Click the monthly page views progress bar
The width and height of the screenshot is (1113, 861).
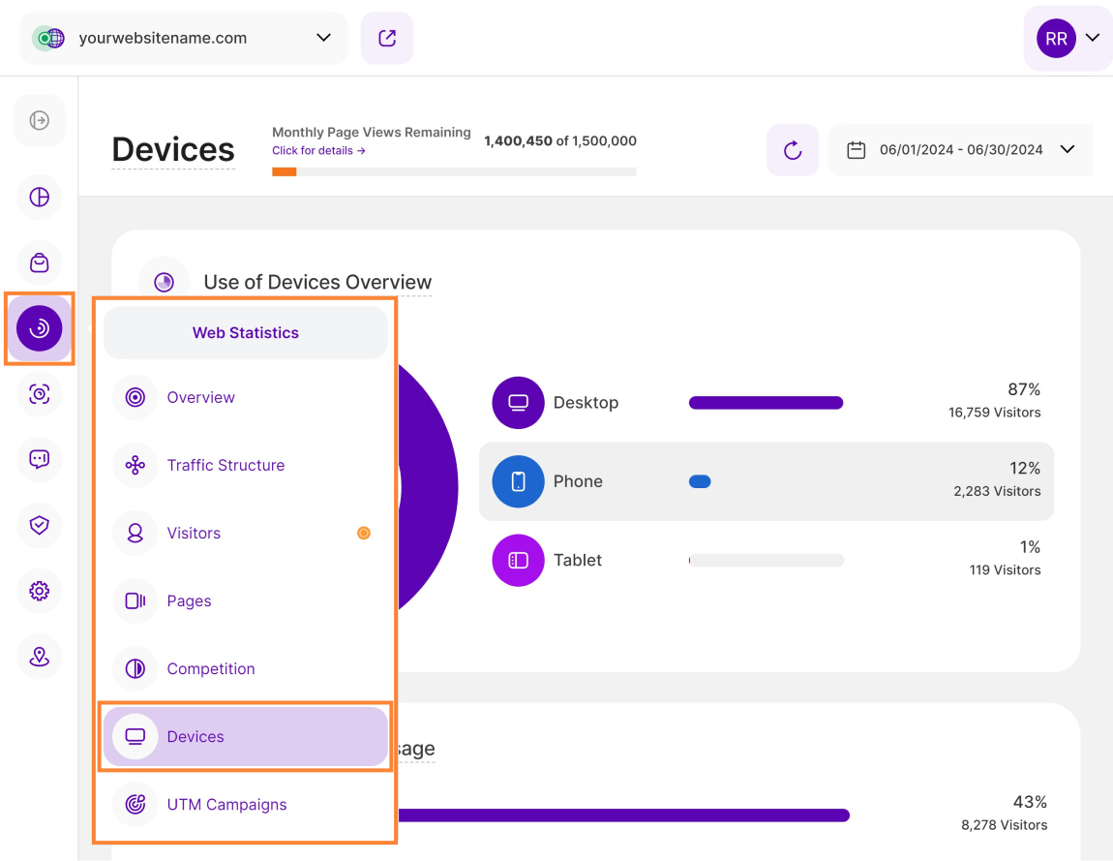[x=454, y=172]
